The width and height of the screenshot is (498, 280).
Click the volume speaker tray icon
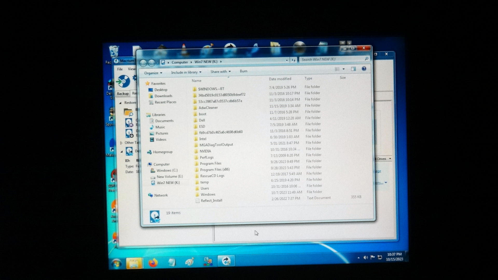[x=366, y=257]
